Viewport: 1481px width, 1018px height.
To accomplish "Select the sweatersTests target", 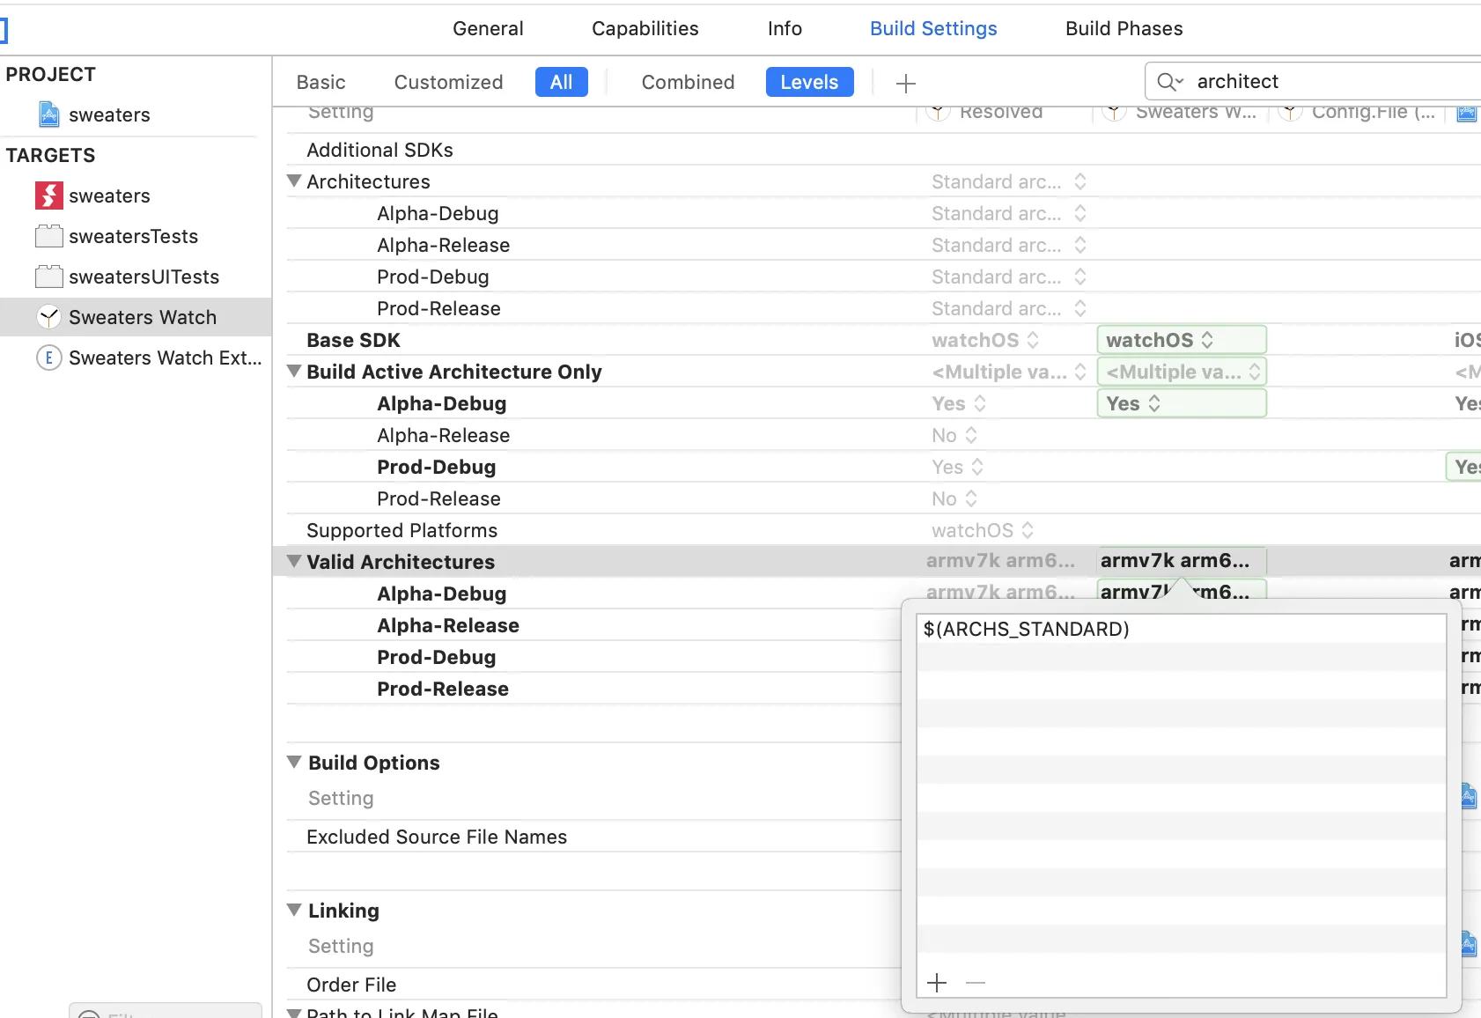I will 136,236.
